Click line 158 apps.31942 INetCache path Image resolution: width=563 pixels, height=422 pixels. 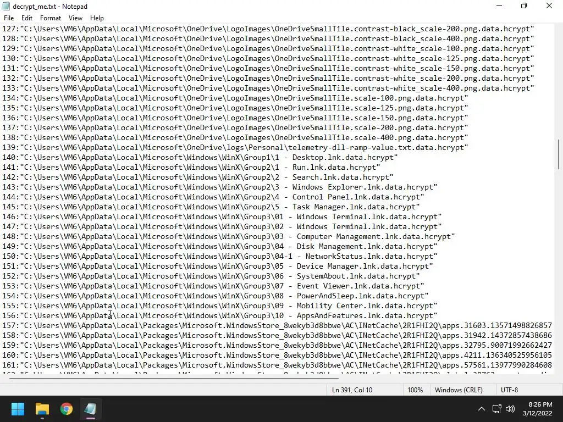(x=277, y=336)
